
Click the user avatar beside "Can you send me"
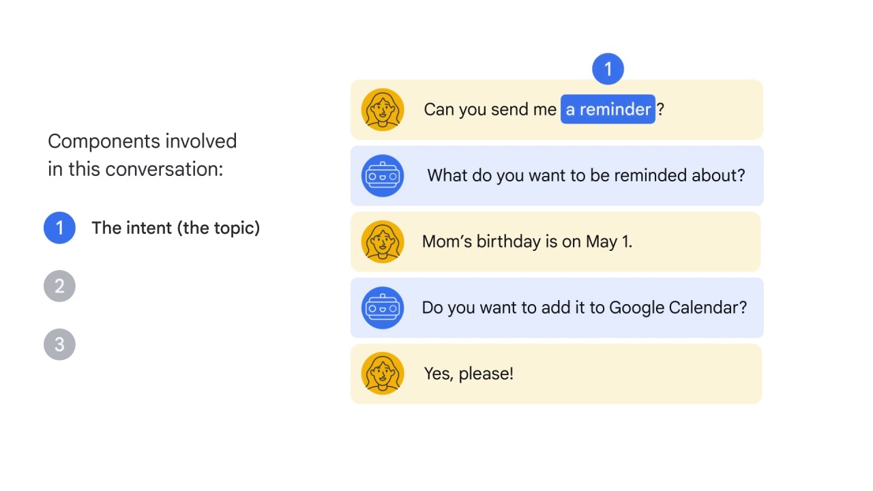point(383,109)
